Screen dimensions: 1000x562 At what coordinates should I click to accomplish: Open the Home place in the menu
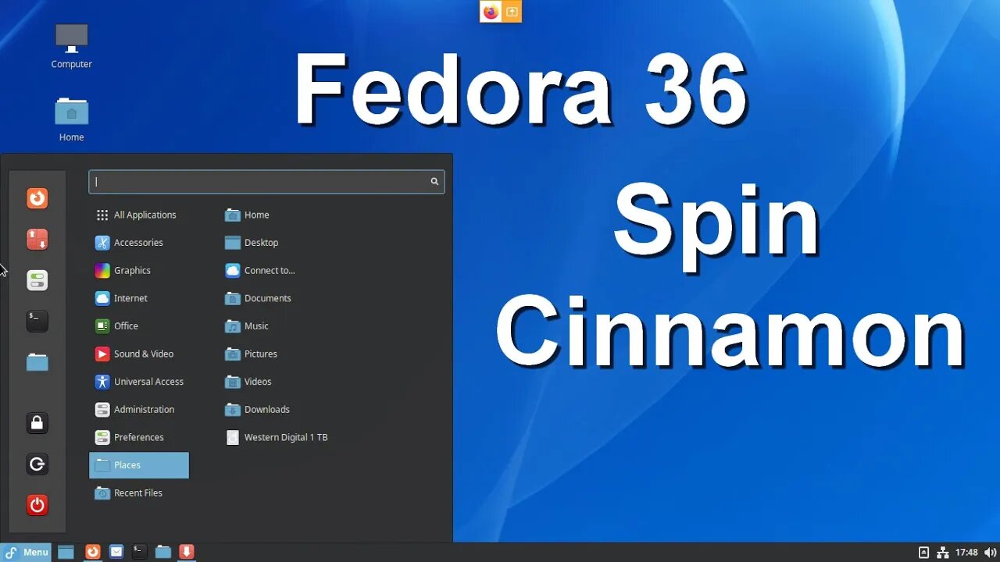tap(247, 215)
